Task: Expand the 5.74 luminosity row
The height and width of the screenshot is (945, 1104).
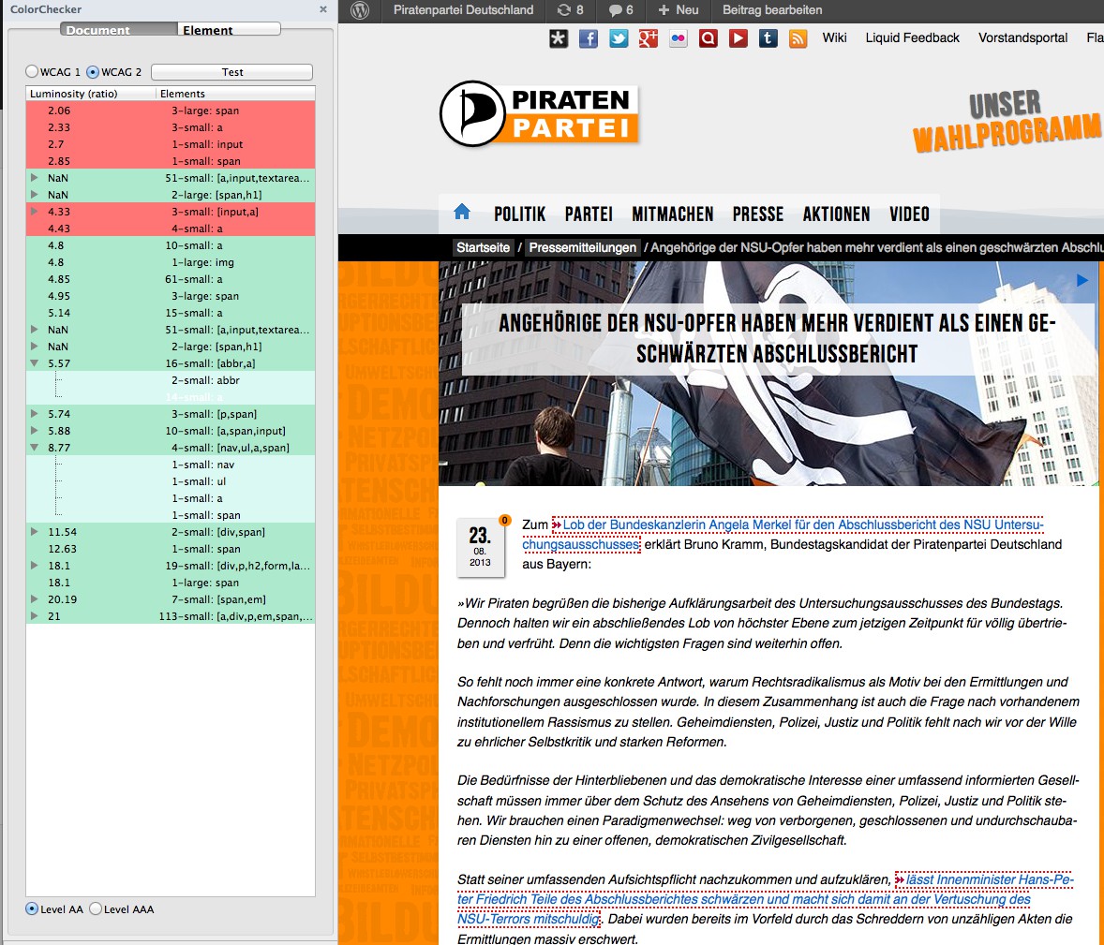Action: (x=35, y=414)
